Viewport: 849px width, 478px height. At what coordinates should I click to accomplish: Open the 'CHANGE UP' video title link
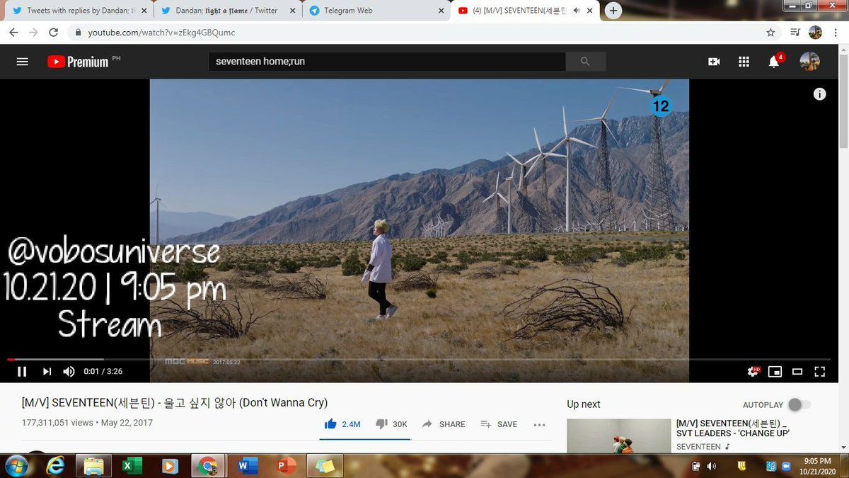[x=733, y=427]
